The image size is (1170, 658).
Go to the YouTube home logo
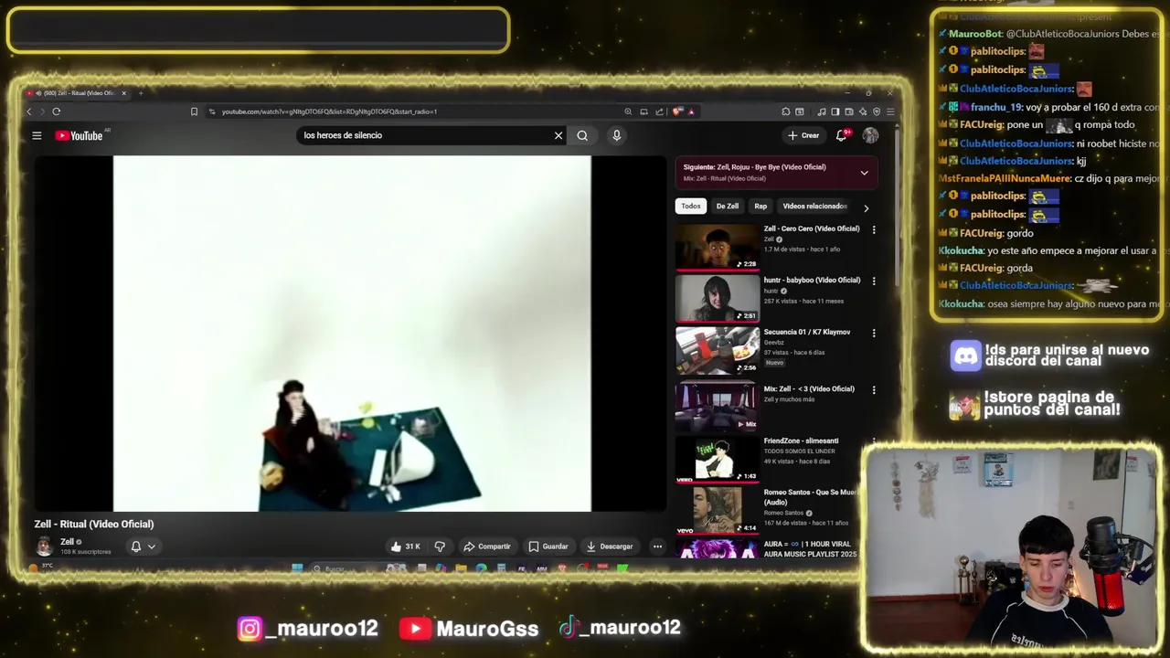click(80, 135)
